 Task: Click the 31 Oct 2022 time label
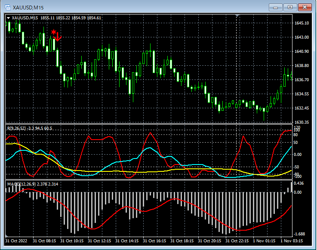[16, 241]
